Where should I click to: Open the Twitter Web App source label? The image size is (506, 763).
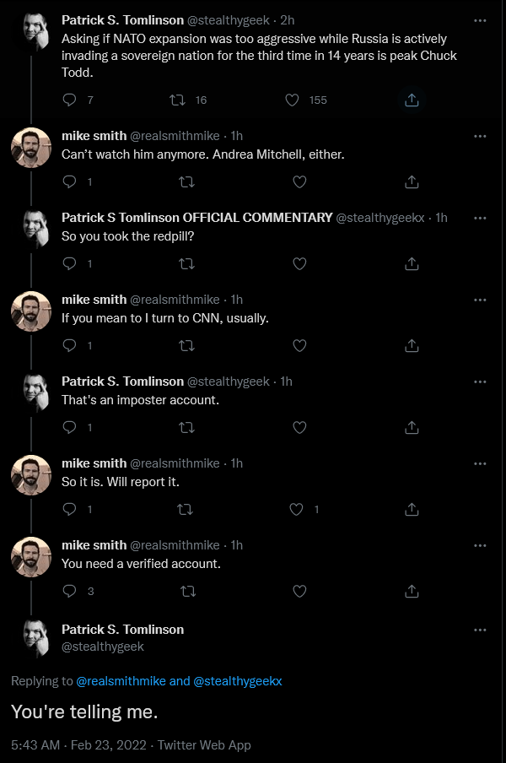click(x=204, y=745)
